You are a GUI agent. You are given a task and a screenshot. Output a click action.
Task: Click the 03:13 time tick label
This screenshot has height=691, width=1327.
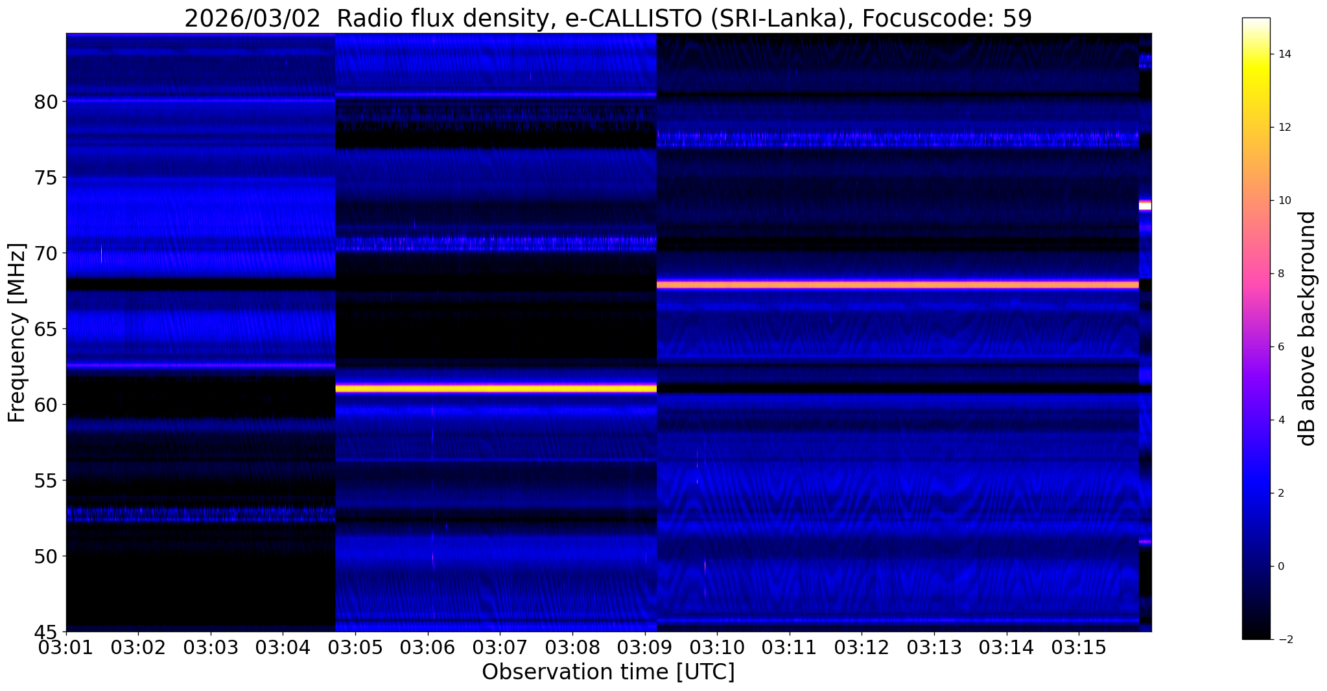point(934,647)
